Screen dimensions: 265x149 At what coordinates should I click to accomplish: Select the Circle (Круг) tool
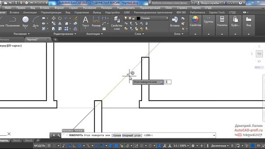25,22
